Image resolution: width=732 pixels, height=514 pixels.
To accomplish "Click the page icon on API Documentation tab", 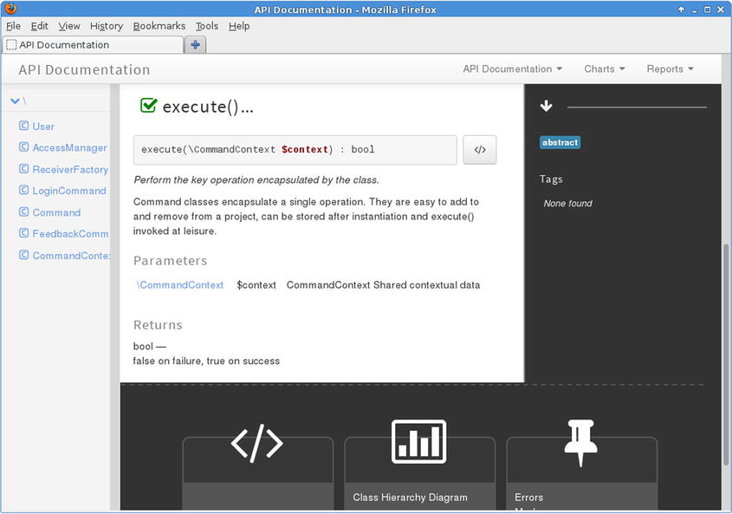I will coord(11,45).
